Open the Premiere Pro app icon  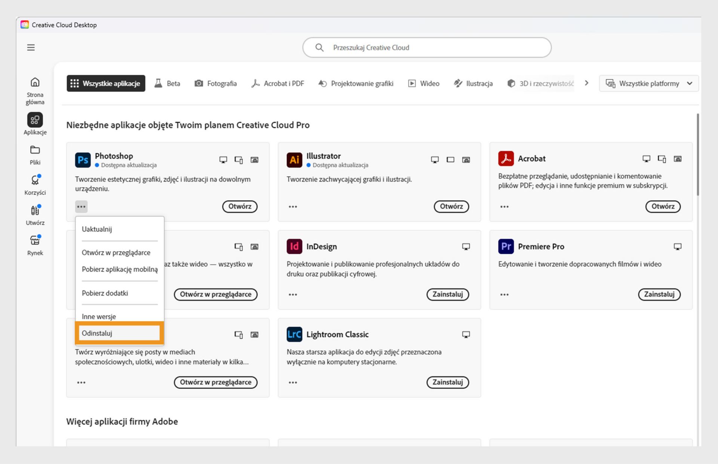[x=506, y=246]
